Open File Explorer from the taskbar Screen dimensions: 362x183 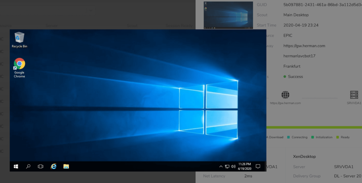[66, 166]
